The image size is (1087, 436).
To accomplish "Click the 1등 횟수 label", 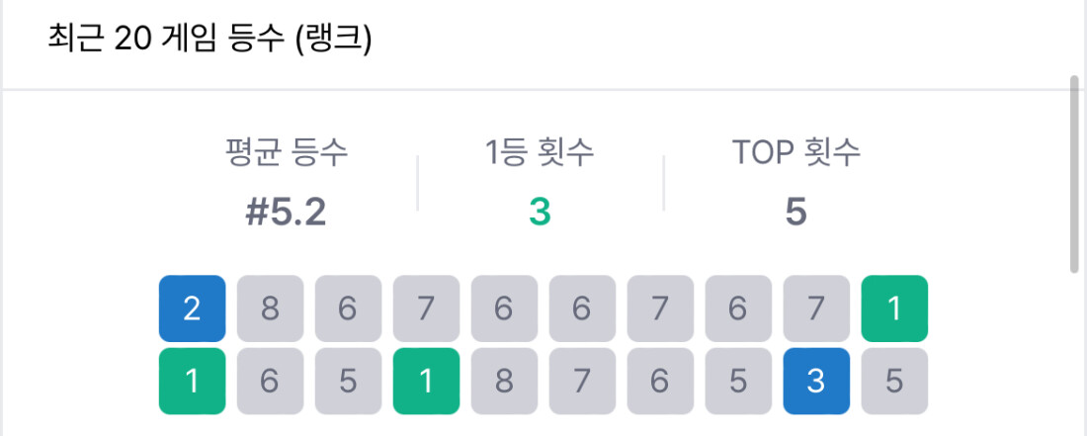I will coord(540,152).
